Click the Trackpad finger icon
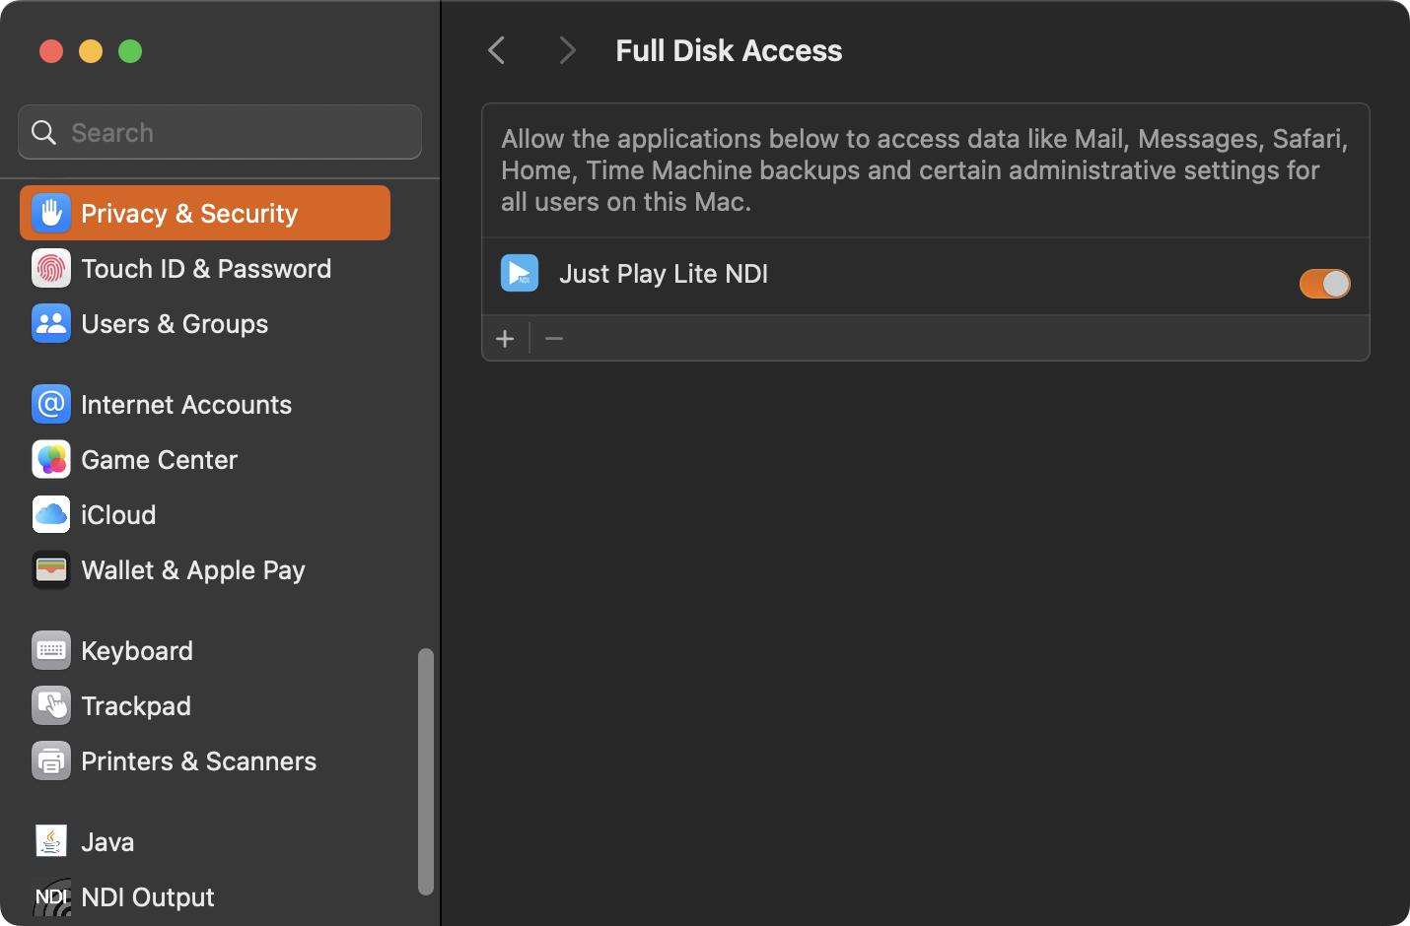The image size is (1410, 926). click(51, 705)
